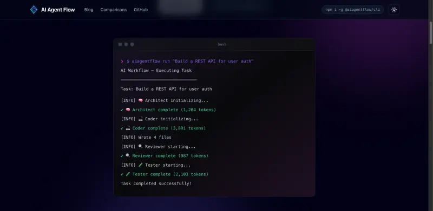
Task: Click the checkmark beside Reviewer complete
Action: [x=122, y=155]
